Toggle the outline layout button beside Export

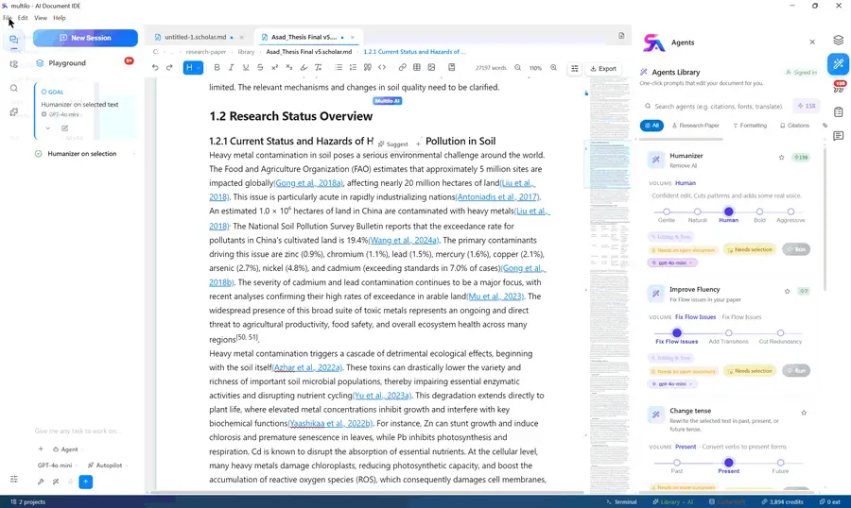pyautogui.click(x=574, y=68)
